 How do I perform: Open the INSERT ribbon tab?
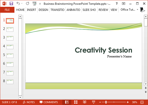coord(32,10)
